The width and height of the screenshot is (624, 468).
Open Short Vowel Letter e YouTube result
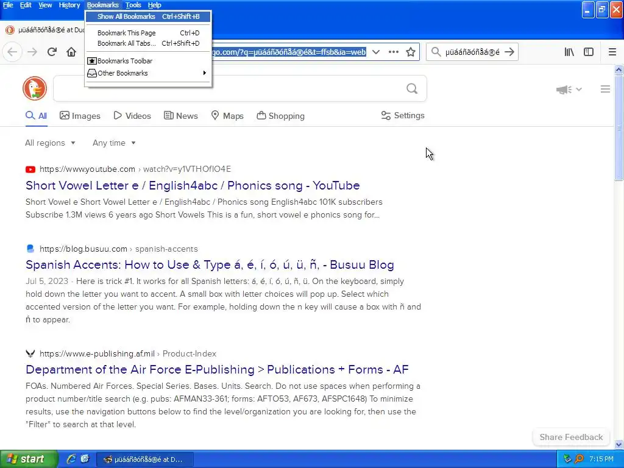click(193, 185)
